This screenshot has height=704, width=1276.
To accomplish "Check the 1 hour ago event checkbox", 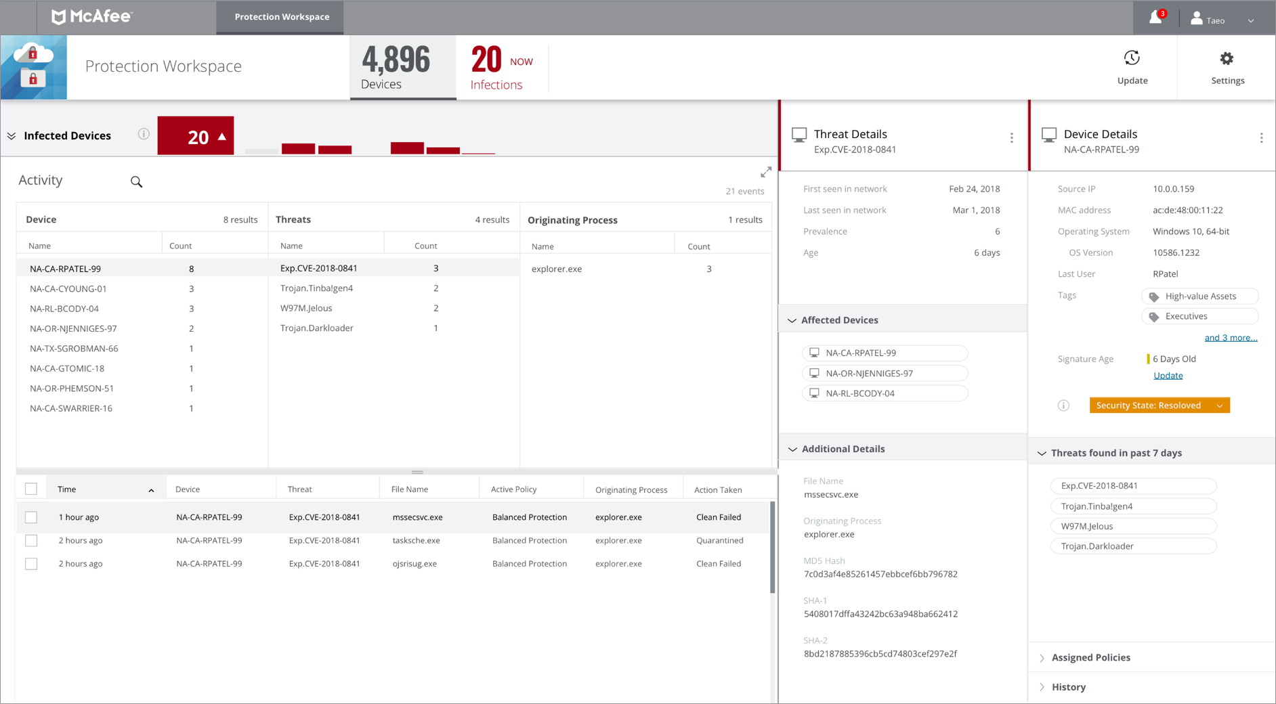I will 30,516.
